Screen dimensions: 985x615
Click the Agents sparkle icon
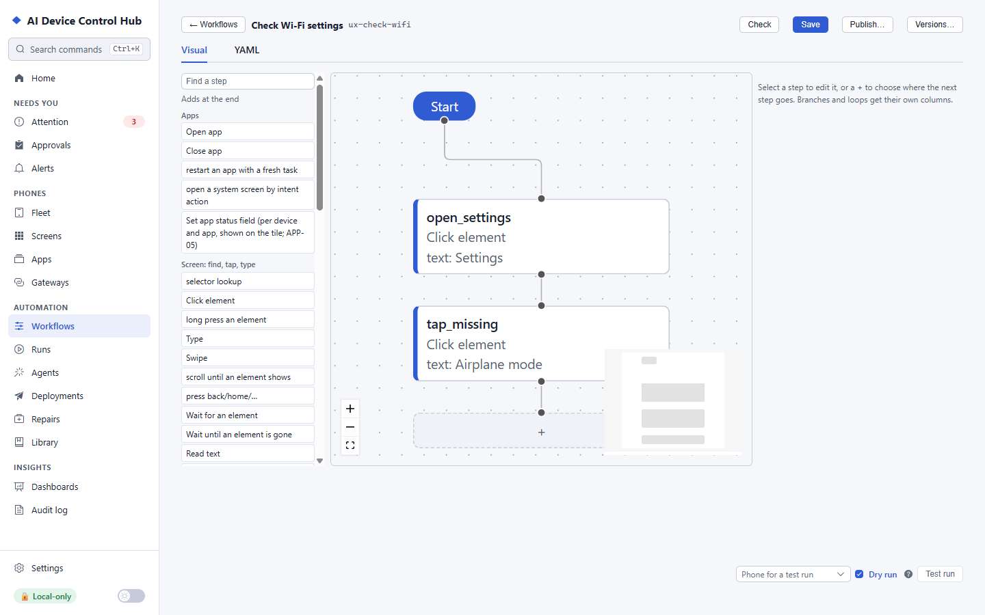click(19, 373)
